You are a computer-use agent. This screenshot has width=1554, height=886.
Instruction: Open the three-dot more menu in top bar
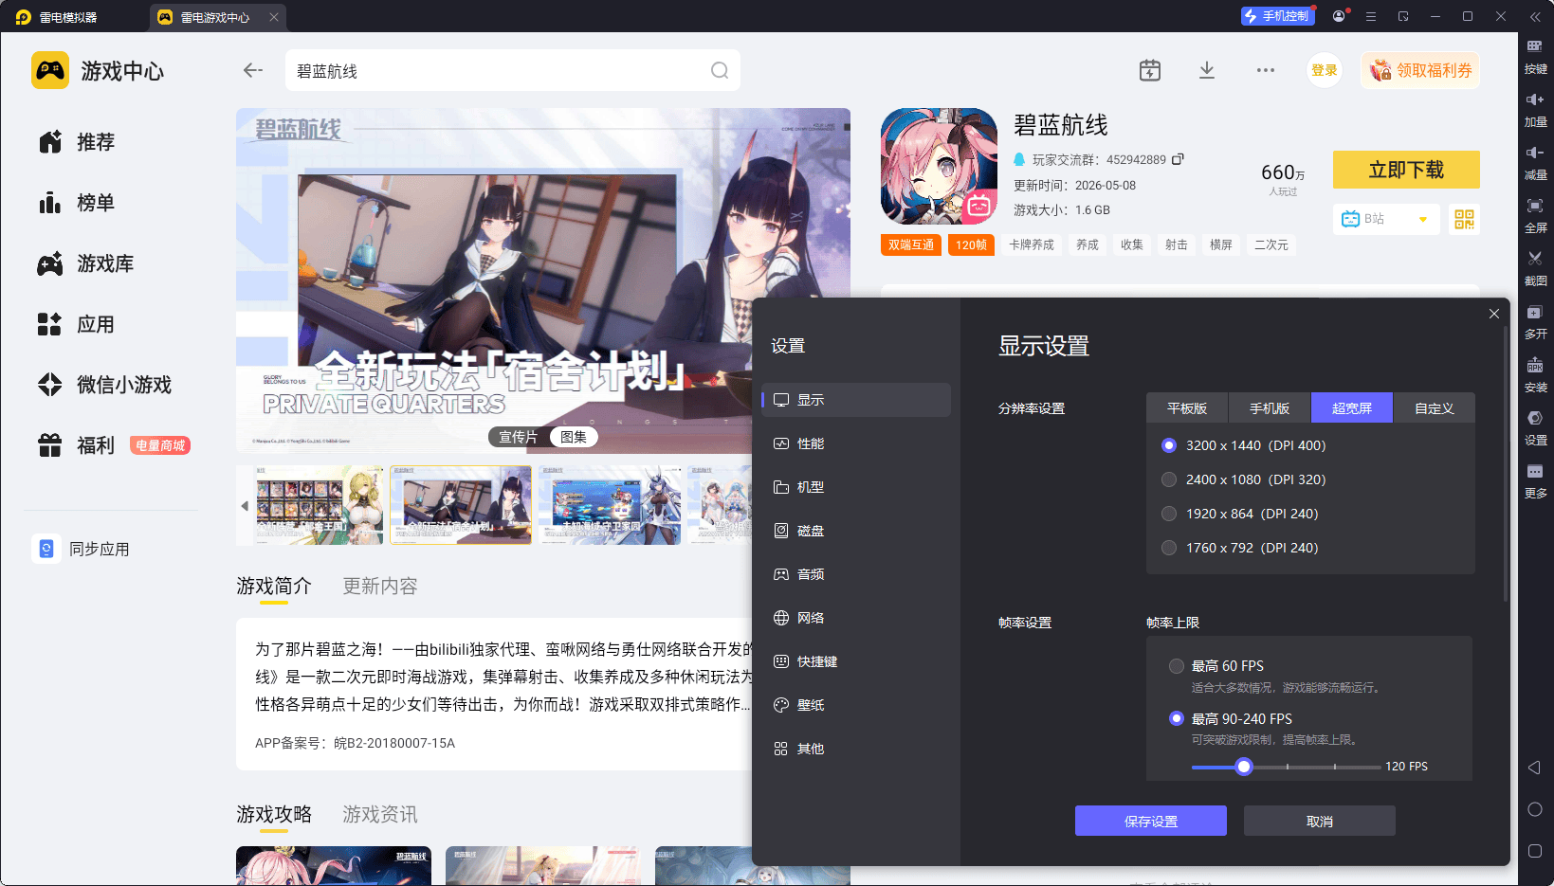(x=1266, y=70)
